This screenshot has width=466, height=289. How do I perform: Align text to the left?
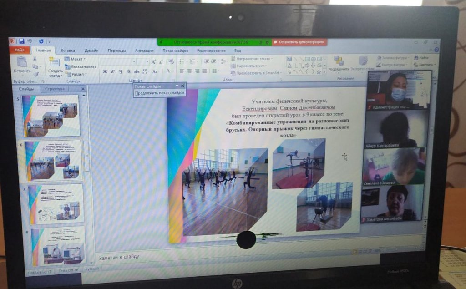point(182,71)
